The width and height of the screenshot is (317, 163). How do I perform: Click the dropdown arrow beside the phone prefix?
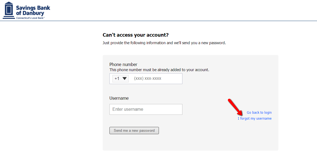(124, 78)
